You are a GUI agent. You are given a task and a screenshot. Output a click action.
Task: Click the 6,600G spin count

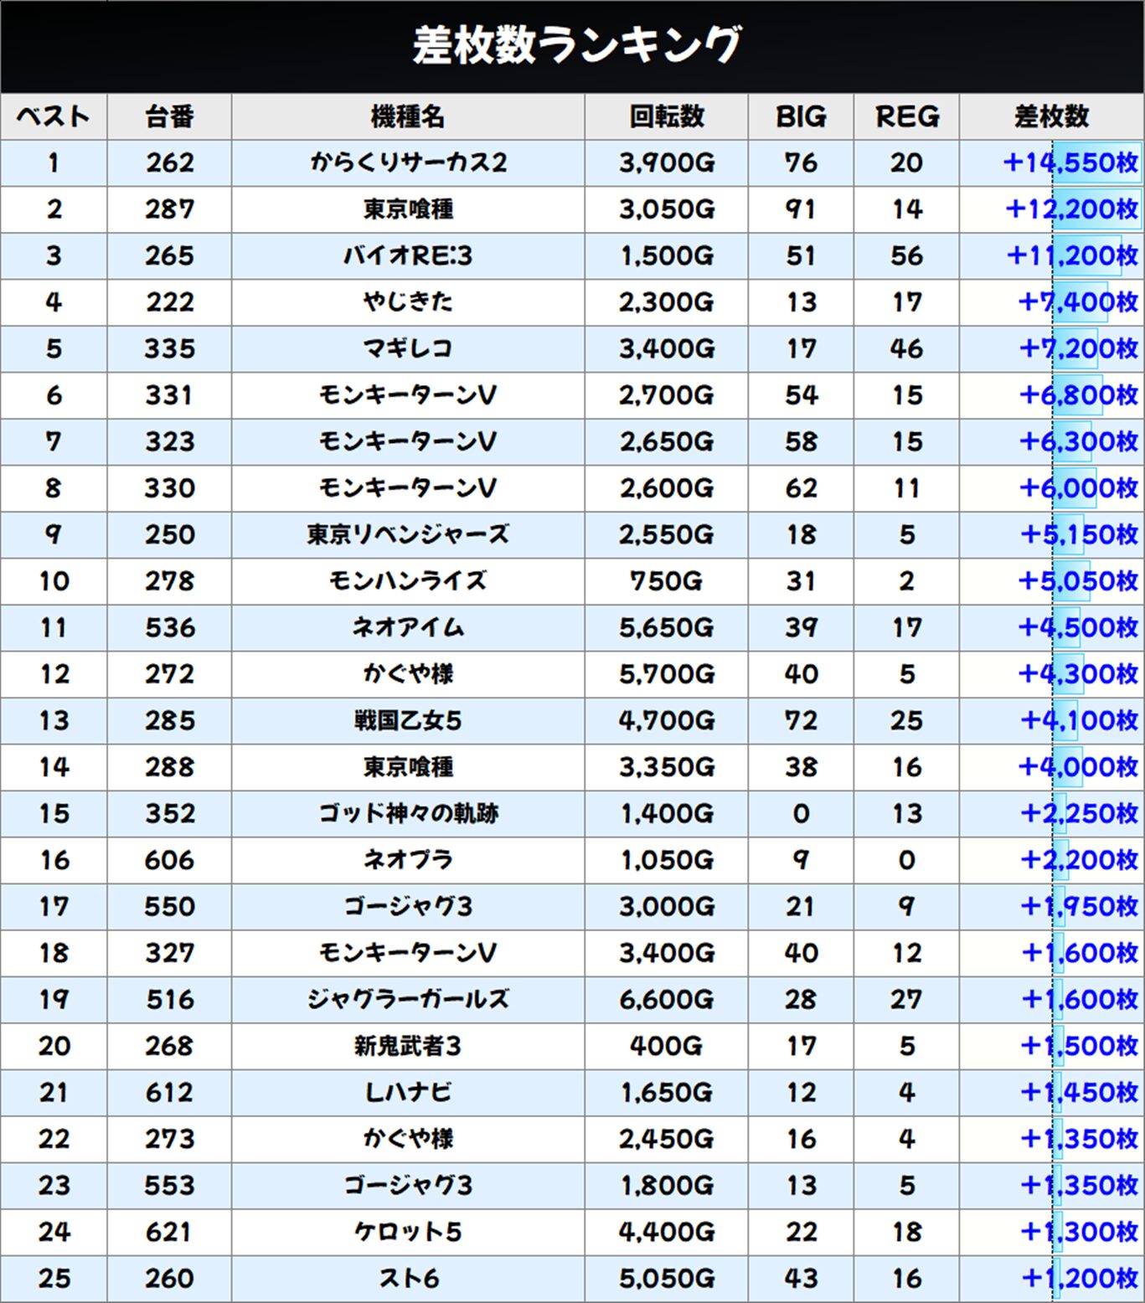[667, 999]
